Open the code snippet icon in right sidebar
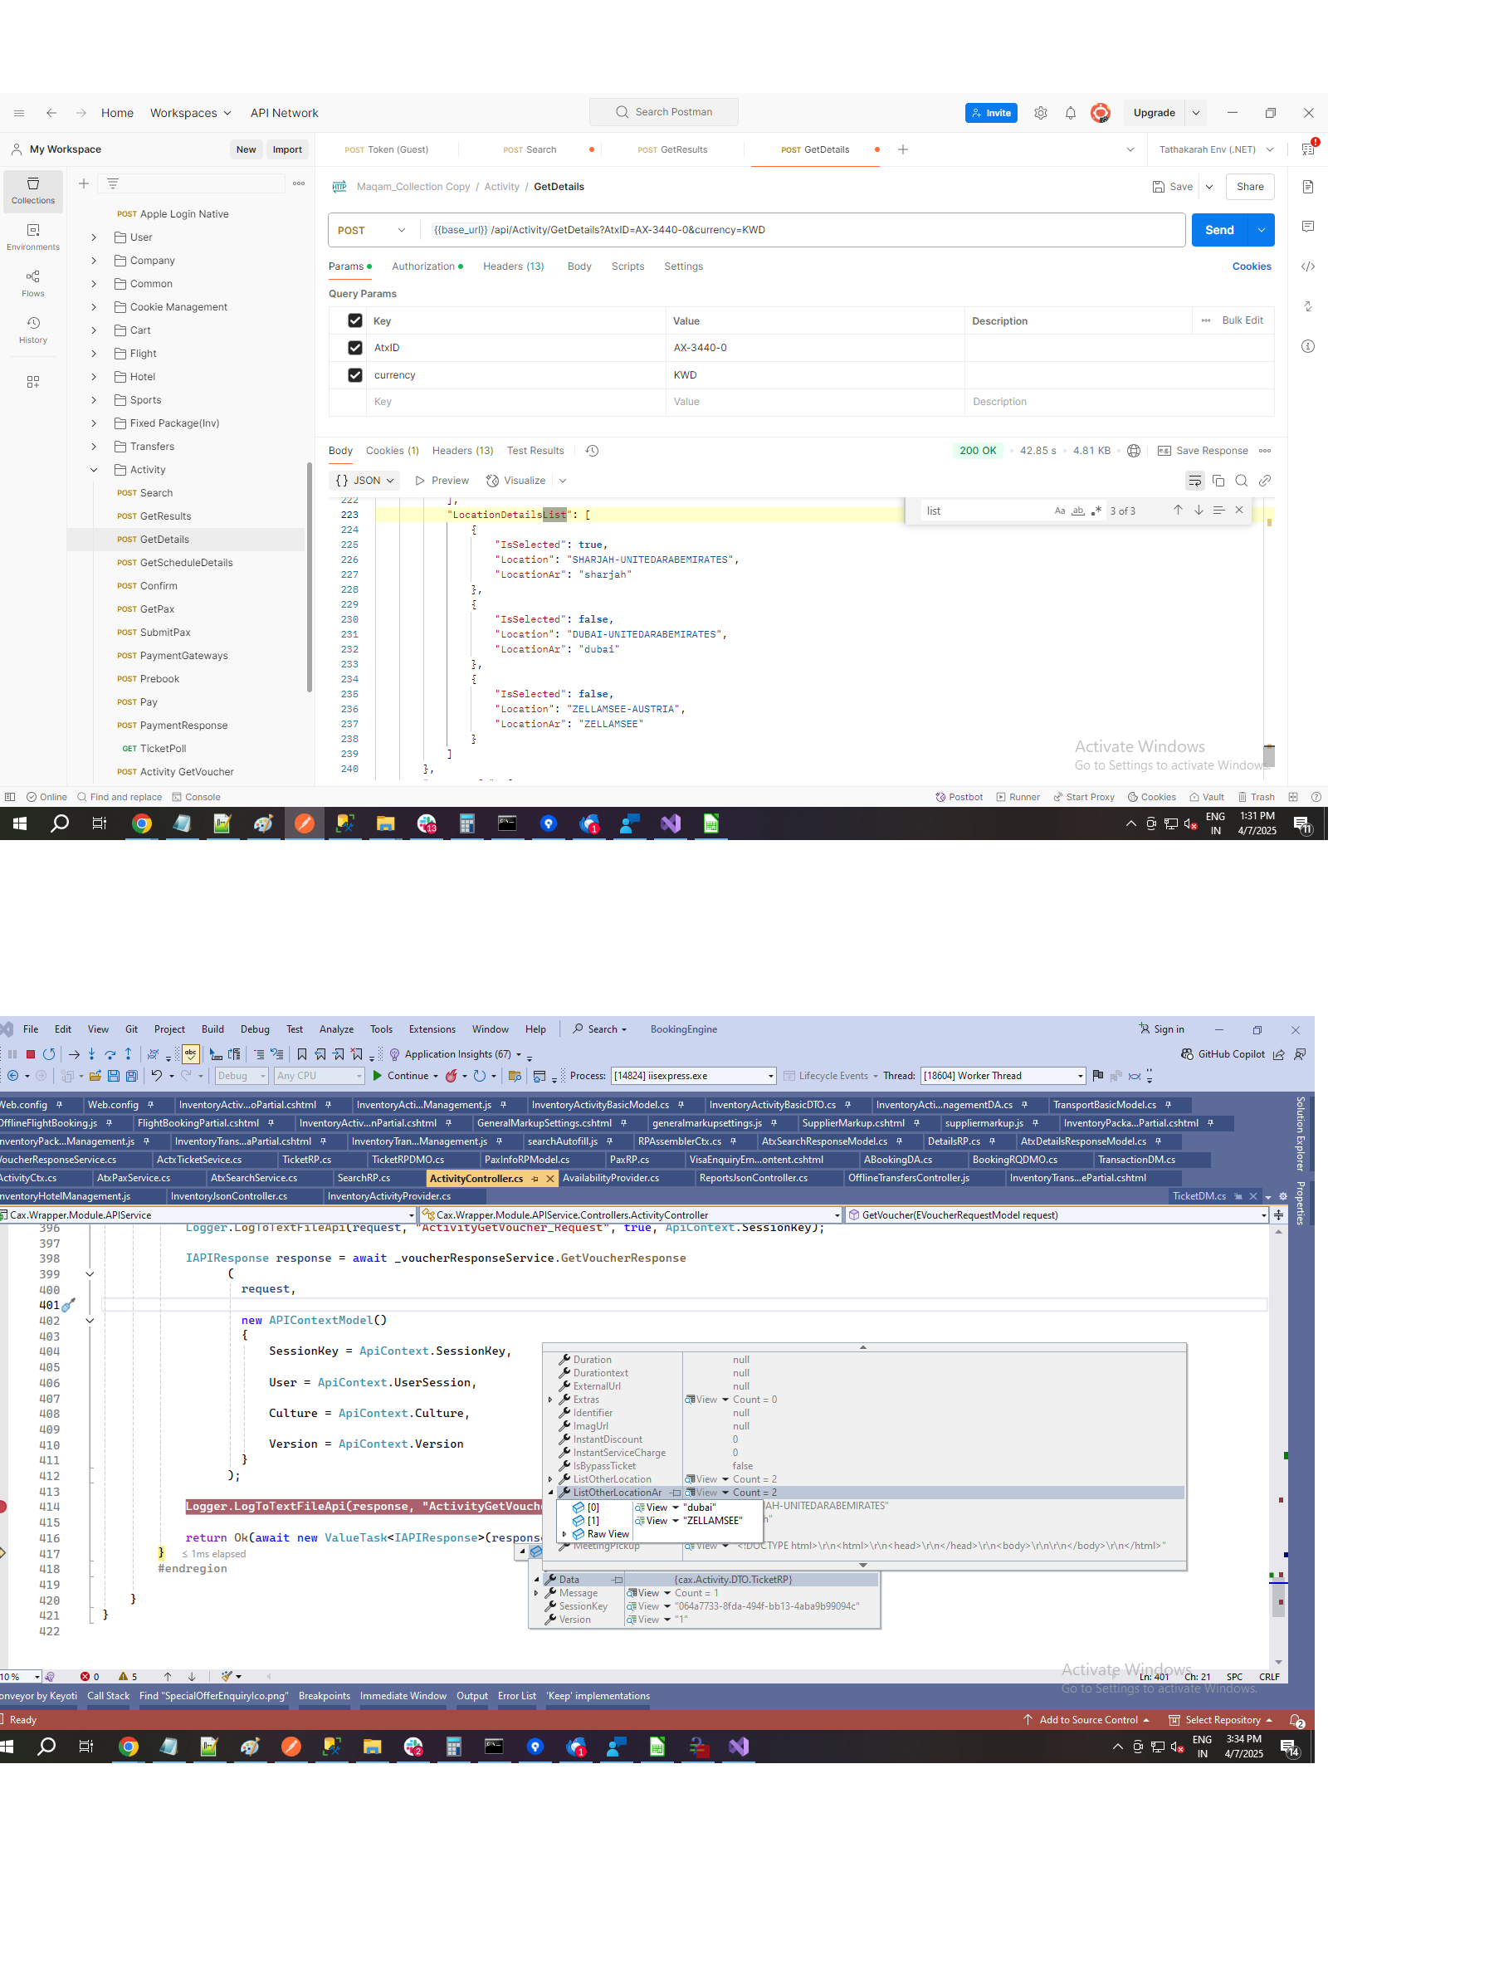Screen dimensions: 1494x1979 pos(1308,266)
